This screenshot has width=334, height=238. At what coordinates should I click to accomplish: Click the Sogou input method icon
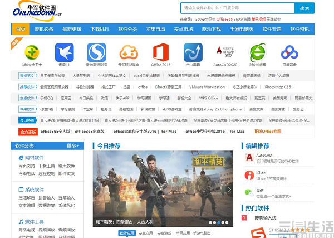tap(258, 233)
